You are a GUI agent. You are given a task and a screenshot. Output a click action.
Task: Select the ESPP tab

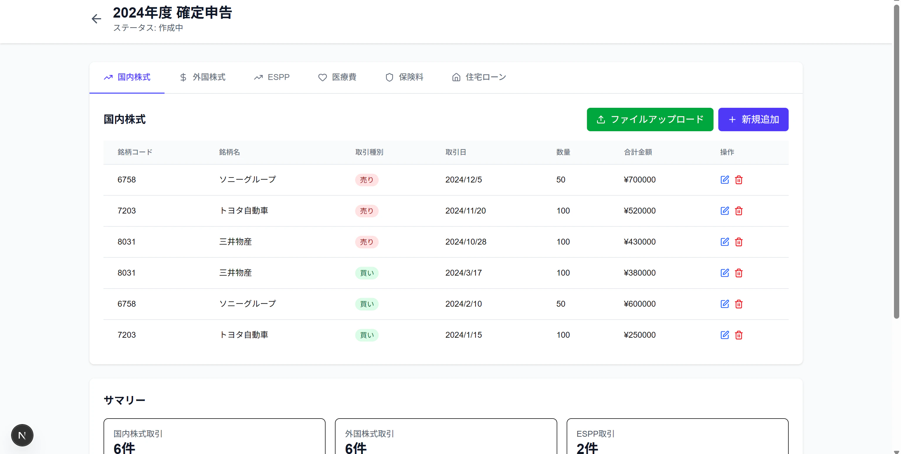272,77
